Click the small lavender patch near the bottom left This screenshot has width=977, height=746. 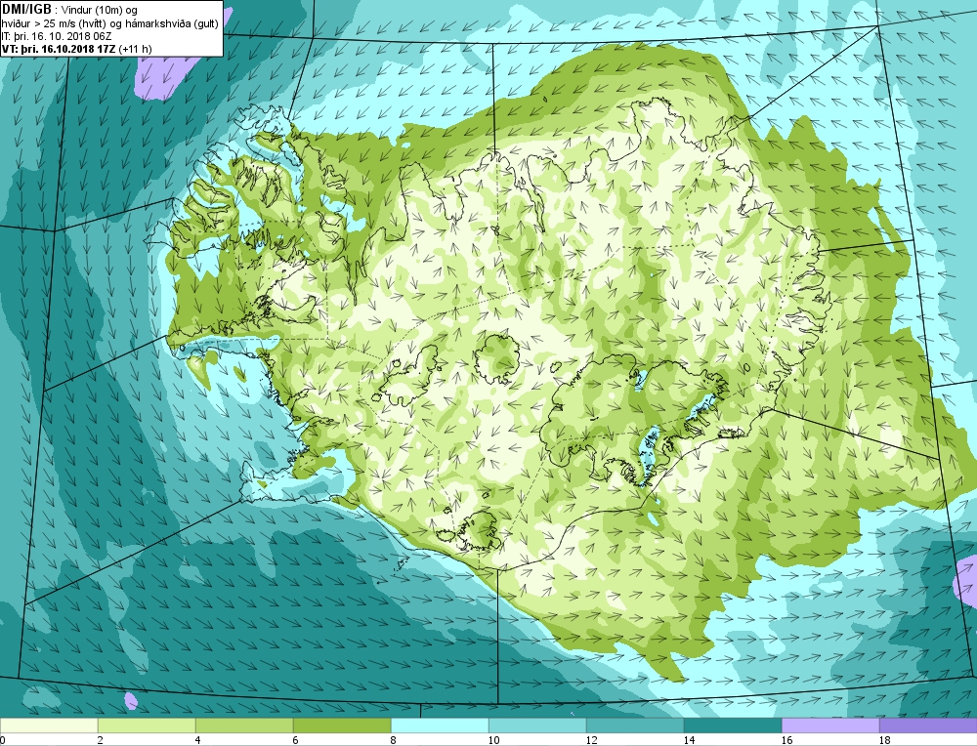(130, 700)
